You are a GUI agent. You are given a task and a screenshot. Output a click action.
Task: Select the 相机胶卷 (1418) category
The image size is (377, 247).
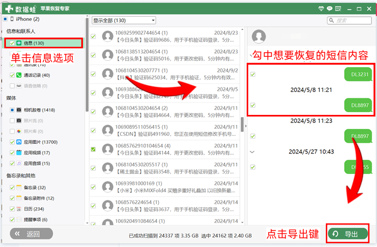pyautogui.click(x=39, y=110)
